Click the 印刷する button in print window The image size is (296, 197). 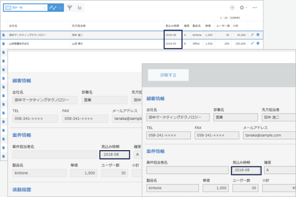[x=168, y=75]
